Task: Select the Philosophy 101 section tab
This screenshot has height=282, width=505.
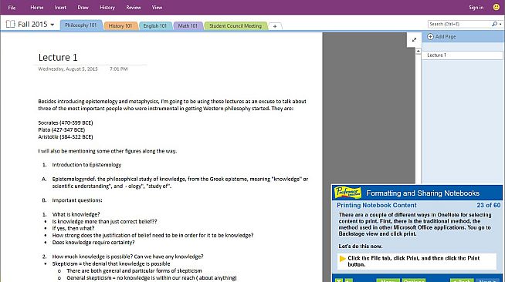Action: pyautogui.click(x=80, y=25)
